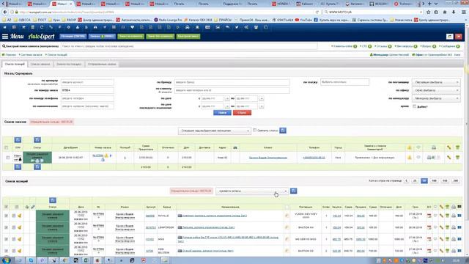This screenshot has width=469, height=264.
Task: Click printer icon in order row
Action: (x=429, y=158)
